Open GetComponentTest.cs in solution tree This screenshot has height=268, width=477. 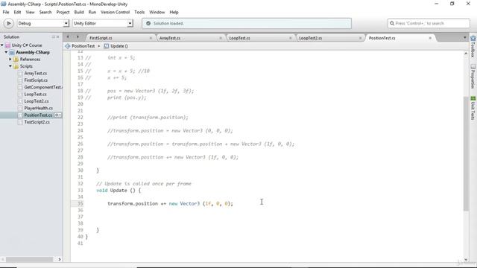click(43, 87)
